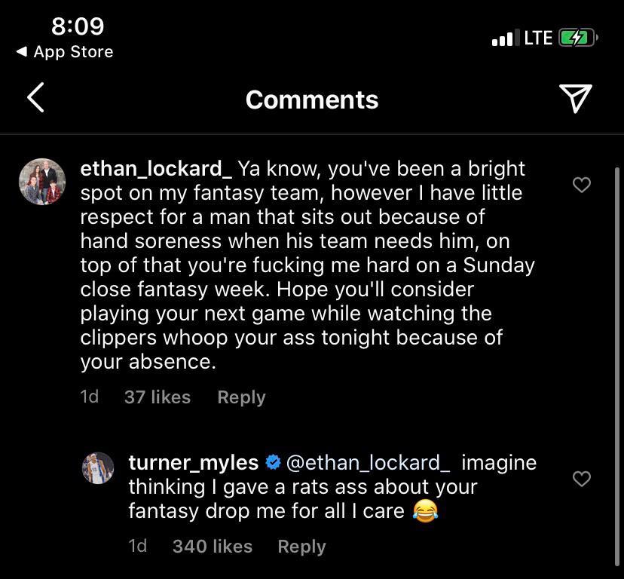Screen dimensions: 624x579
Task: Like ethan_lockard_'s comment with the heart
Action: 581,185
